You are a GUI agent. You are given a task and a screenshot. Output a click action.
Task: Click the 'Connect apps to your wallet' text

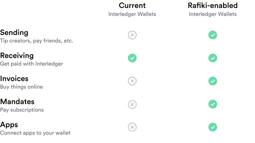click(35, 133)
